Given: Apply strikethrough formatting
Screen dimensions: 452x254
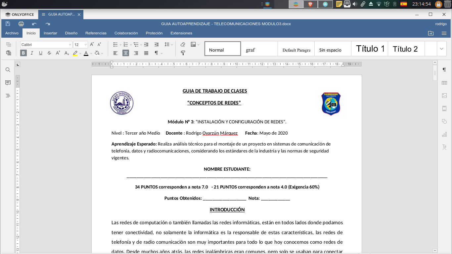Looking at the screenshot, I should click(x=49, y=53).
